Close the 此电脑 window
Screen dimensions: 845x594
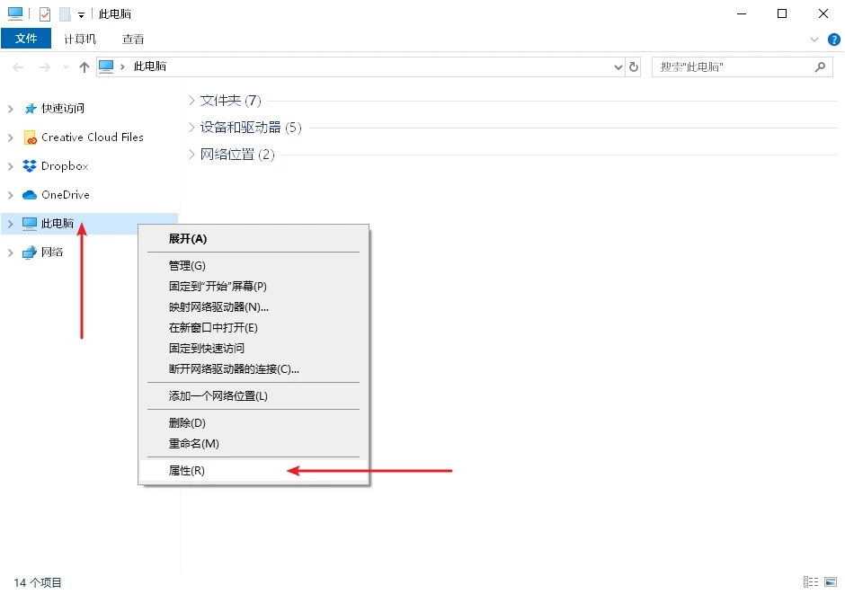click(823, 13)
